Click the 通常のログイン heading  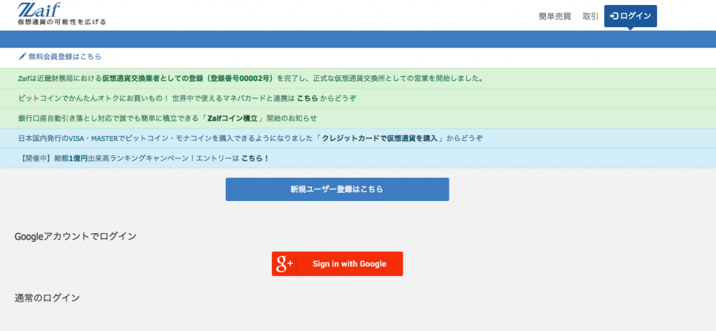pos(47,298)
